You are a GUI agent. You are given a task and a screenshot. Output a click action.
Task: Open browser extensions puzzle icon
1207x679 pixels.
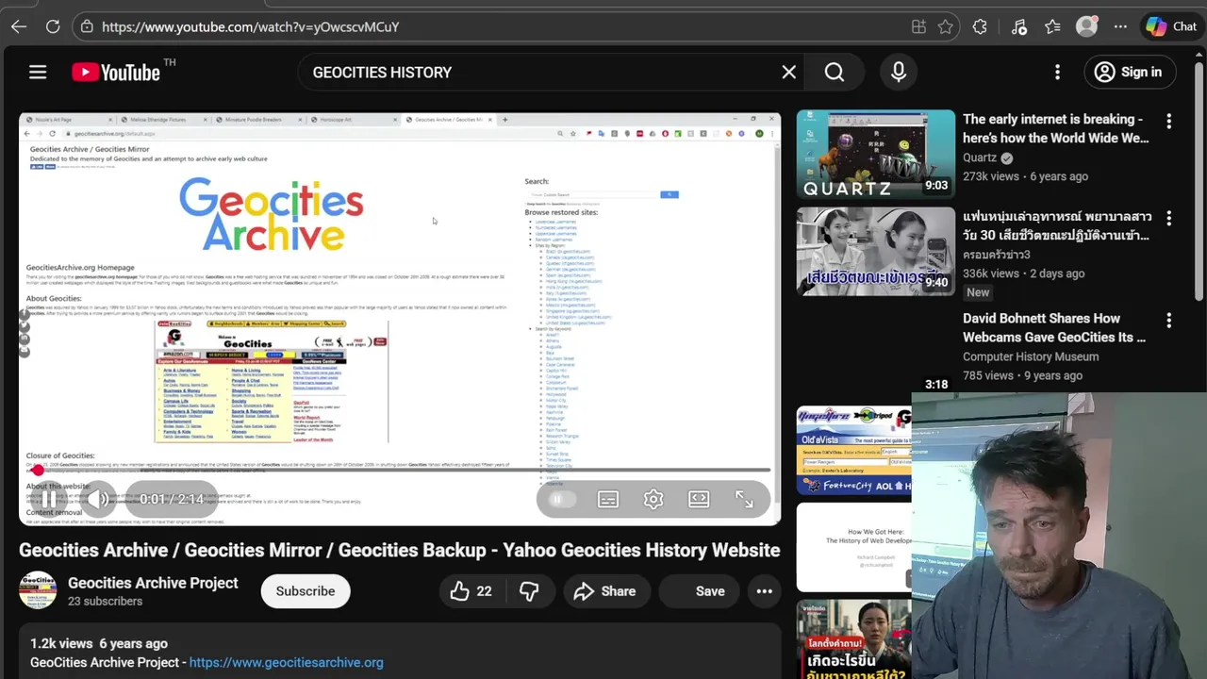(x=980, y=26)
